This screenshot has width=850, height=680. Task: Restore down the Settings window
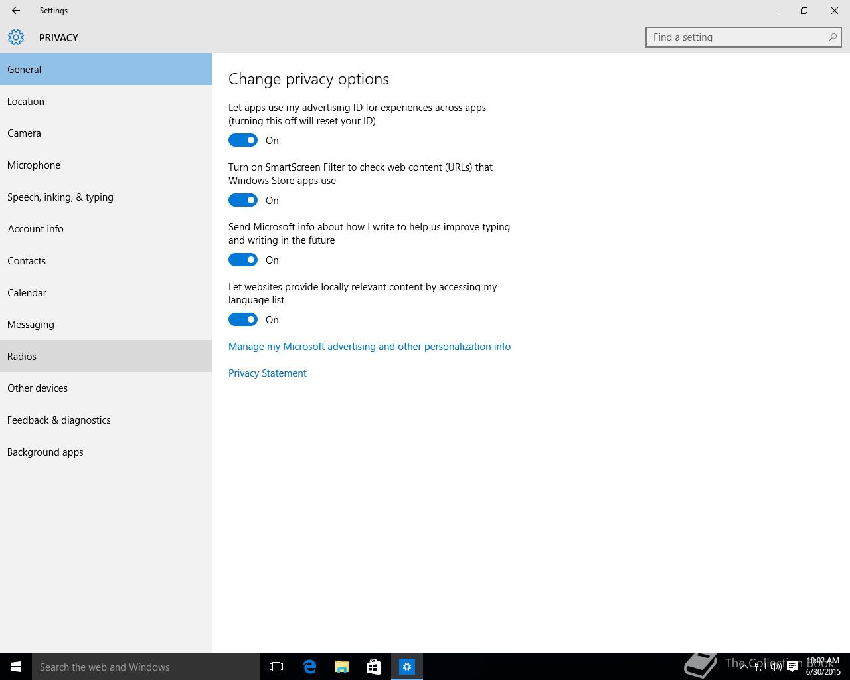(x=804, y=11)
